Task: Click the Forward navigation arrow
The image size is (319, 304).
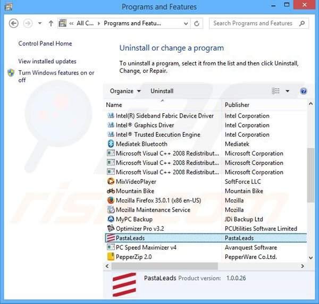Action: (x=28, y=23)
